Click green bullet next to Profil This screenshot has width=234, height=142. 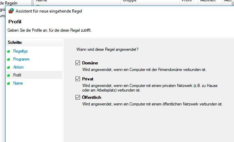[x=8, y=75]
